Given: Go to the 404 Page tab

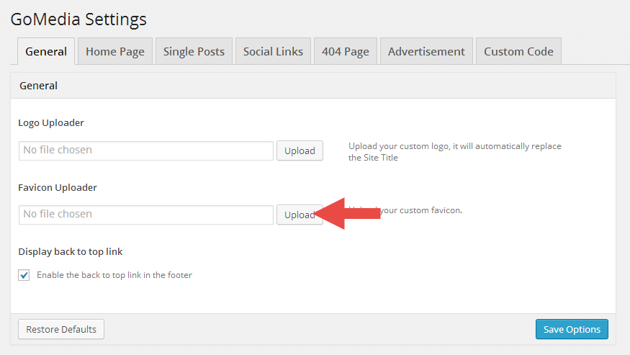Looking at the screenshot, I should click(x=346, y=51).
